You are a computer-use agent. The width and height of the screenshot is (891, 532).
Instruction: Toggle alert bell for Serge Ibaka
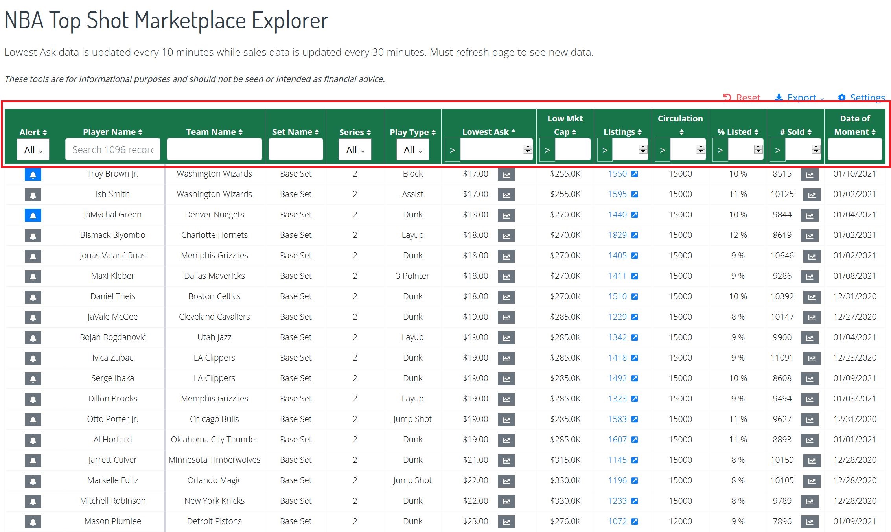[x=33, y=379]
